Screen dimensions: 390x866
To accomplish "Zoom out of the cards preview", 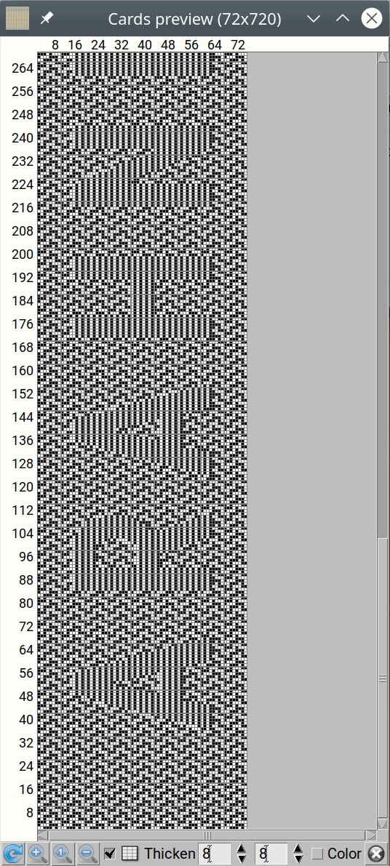I will (x=88, y=854).
